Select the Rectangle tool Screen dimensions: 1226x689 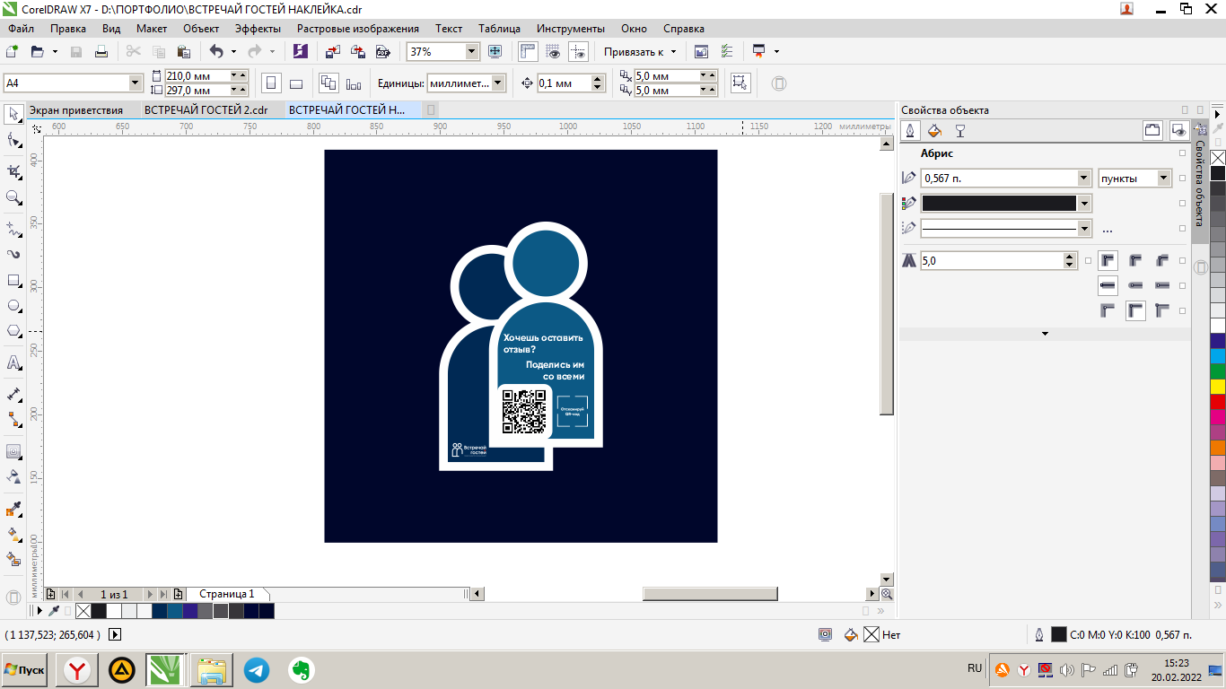(x=13, y=281)
